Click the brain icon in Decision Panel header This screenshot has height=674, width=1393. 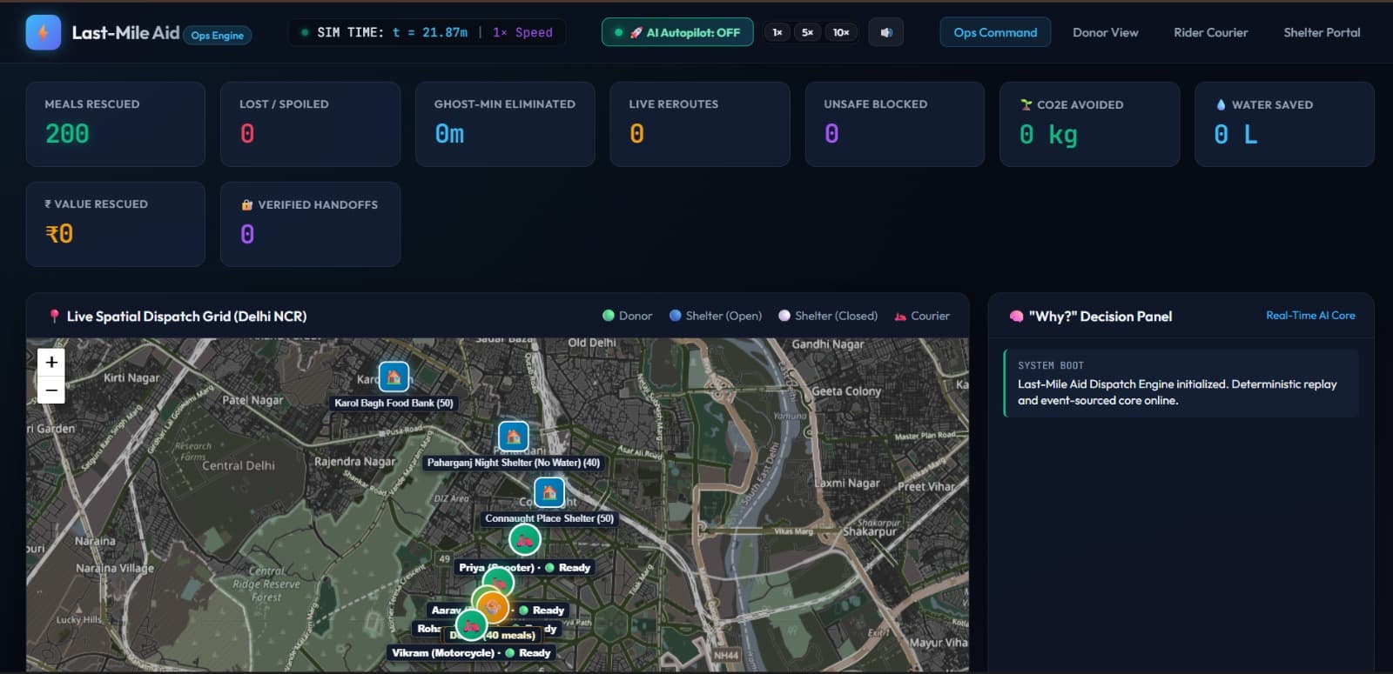coord(1016,317)
